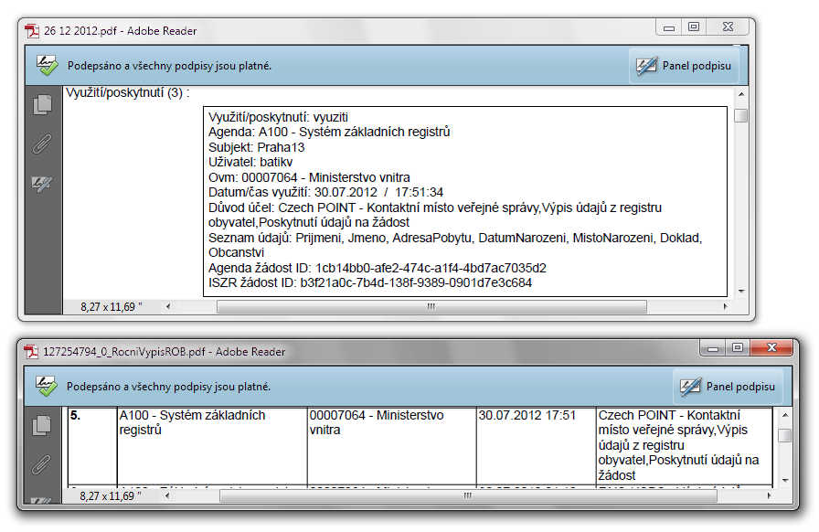The image size is (819, 532).
Task: Click the 'Subjekt: Praha13' line
Action: click(x=257, y=147)
